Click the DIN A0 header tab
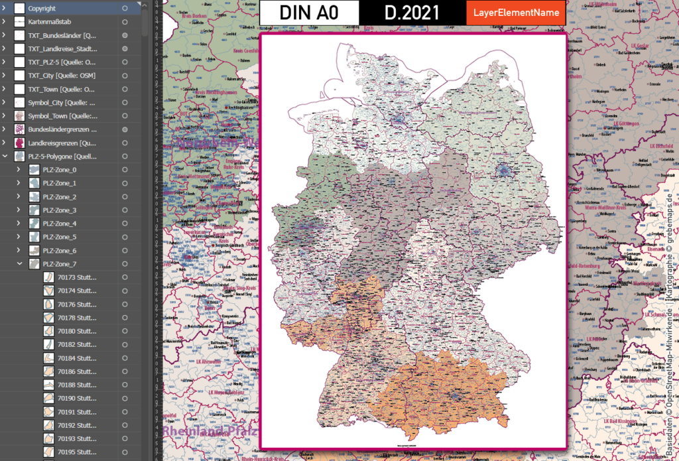The image size is (679, 461). (310, 12)
